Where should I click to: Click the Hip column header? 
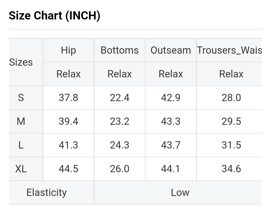click(x=68, y=50)
